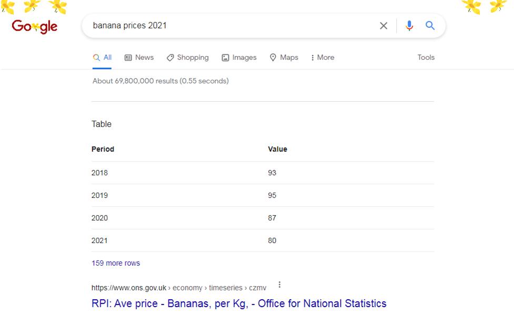Expand table with 159 more rows
Screen dimensions: 514x315
pos(116,263)
